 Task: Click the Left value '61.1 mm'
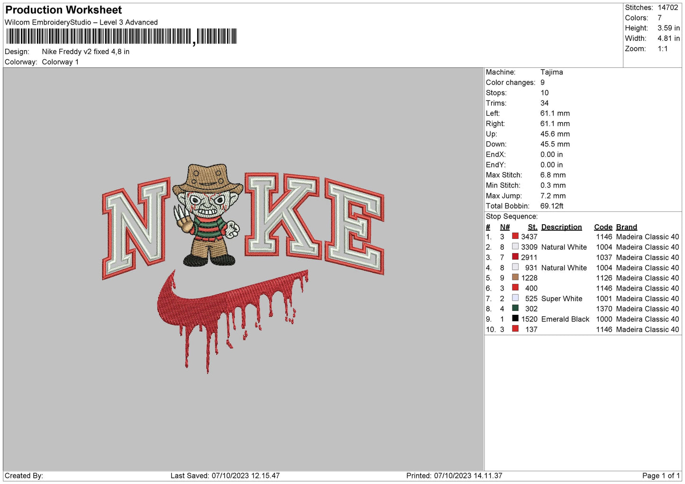(555, 113)
